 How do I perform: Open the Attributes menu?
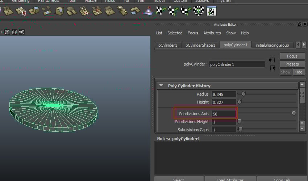[212, 33]
